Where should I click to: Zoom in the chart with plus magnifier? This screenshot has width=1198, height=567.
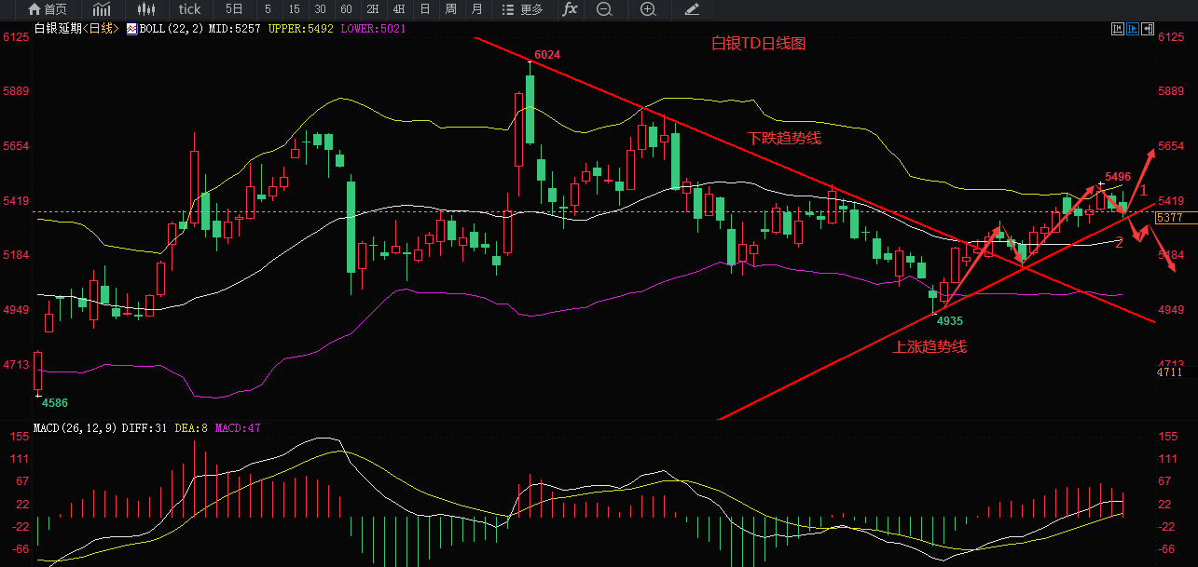pos(648,10)
